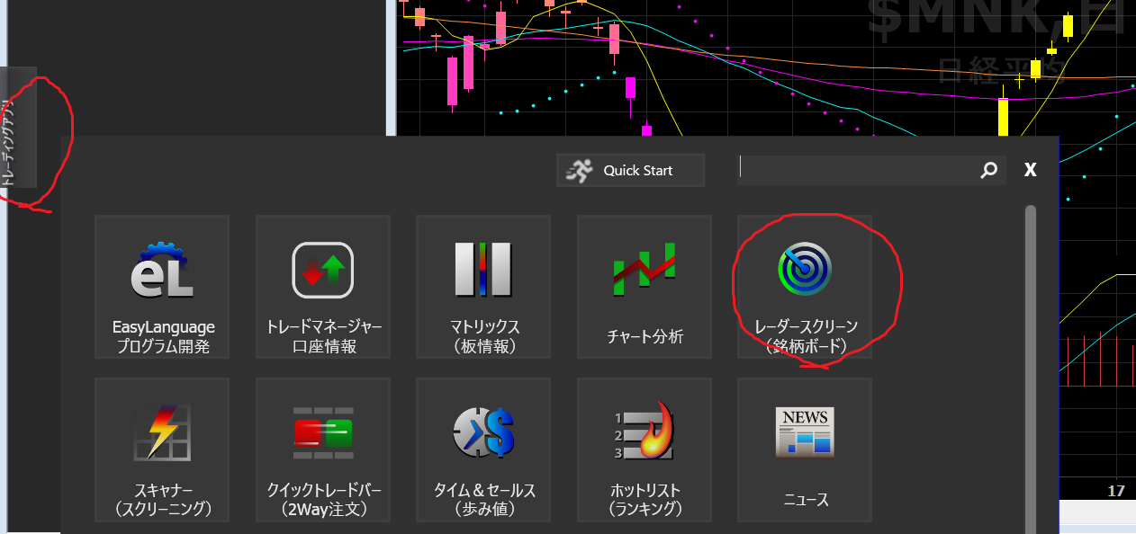The image size is (1136, 534).
Task: Click the magnifier search icon
Action: (x=988, y=170)
